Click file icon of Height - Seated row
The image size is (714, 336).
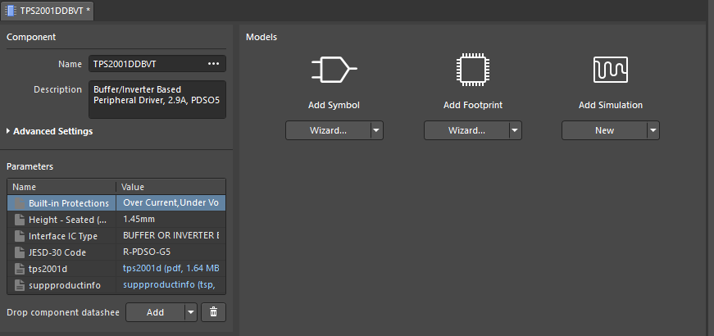(x=19, y=220)
